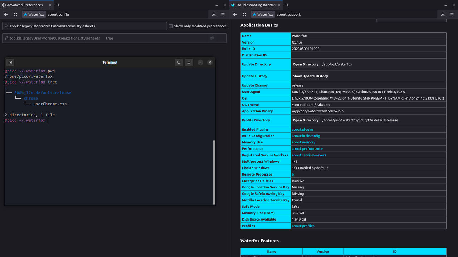Go back in the Advanced Preferences window
The height and width of the screenshot is (257, 458).
(6, 14)
